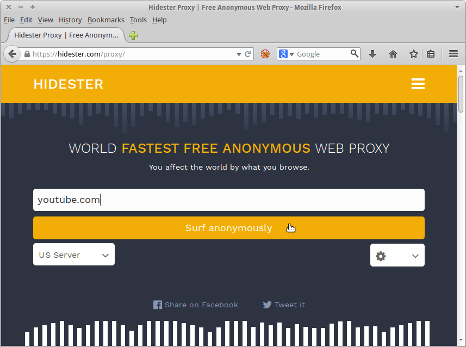Open the Bookmarks menu
The image size is (466, 347).
pos(106,20)
